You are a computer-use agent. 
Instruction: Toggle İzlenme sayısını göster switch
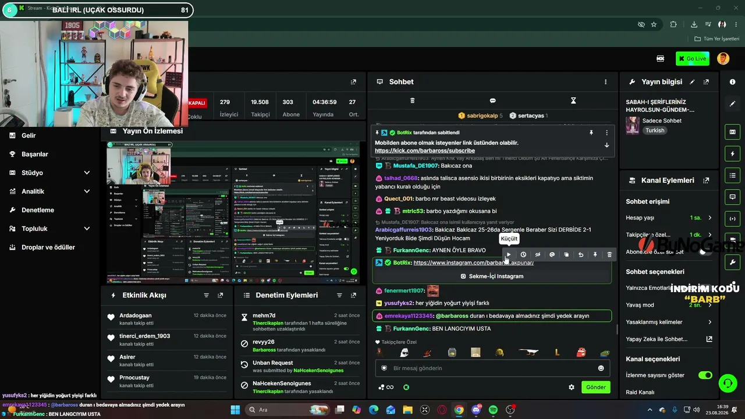(705, 375)
